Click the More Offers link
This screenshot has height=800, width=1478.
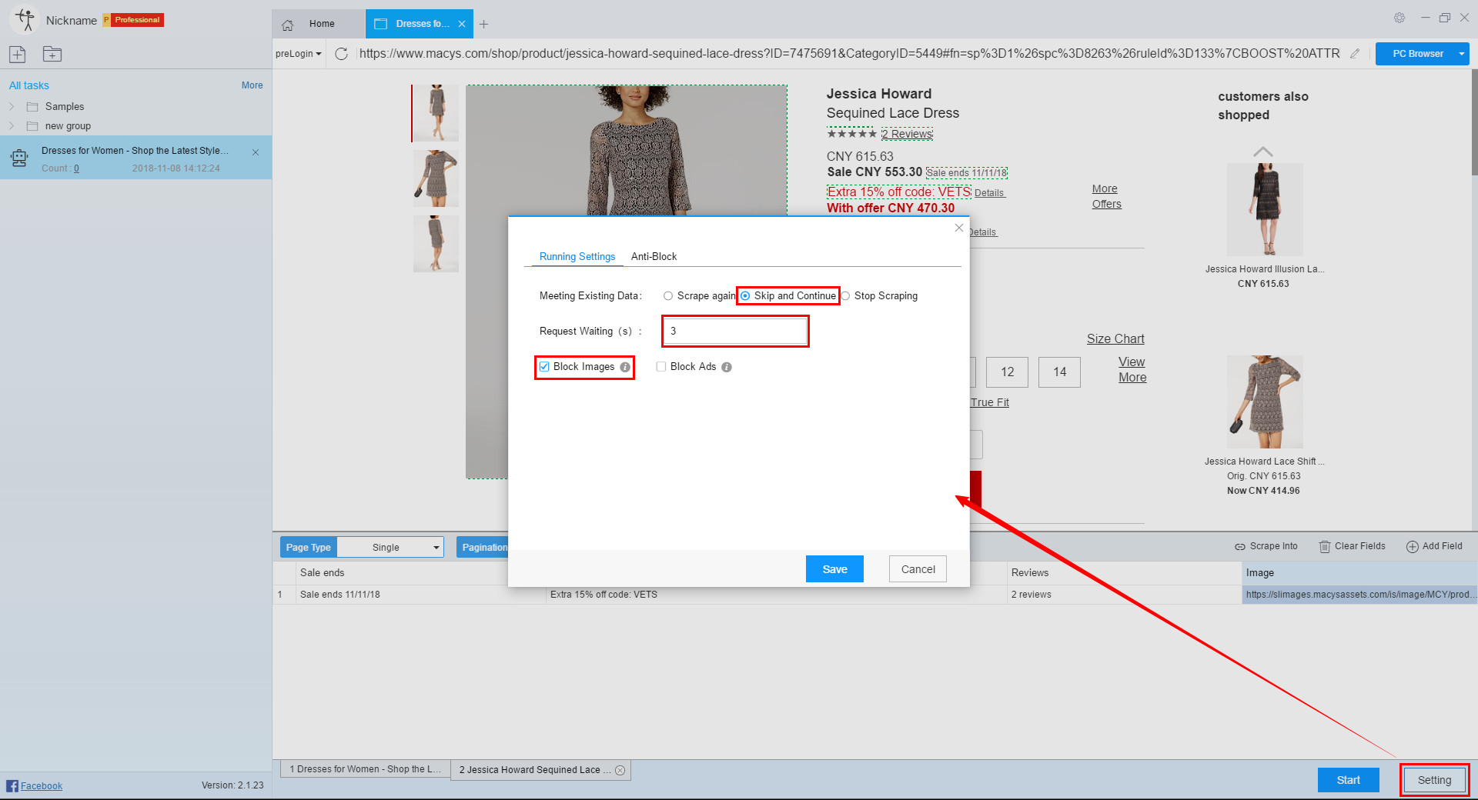click(1106, 197)
